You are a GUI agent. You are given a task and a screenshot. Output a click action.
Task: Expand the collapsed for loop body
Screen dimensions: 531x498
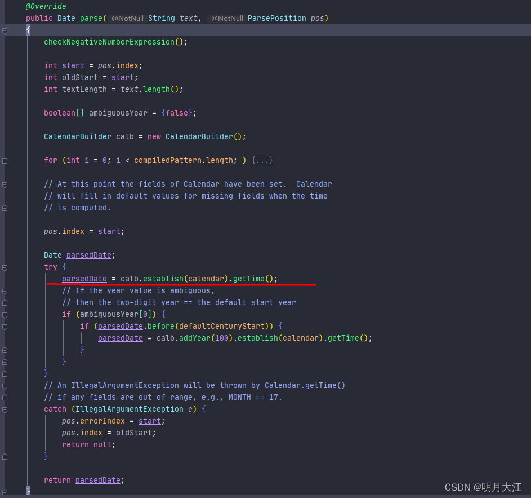pyautogui.click(x=5, y=160)
